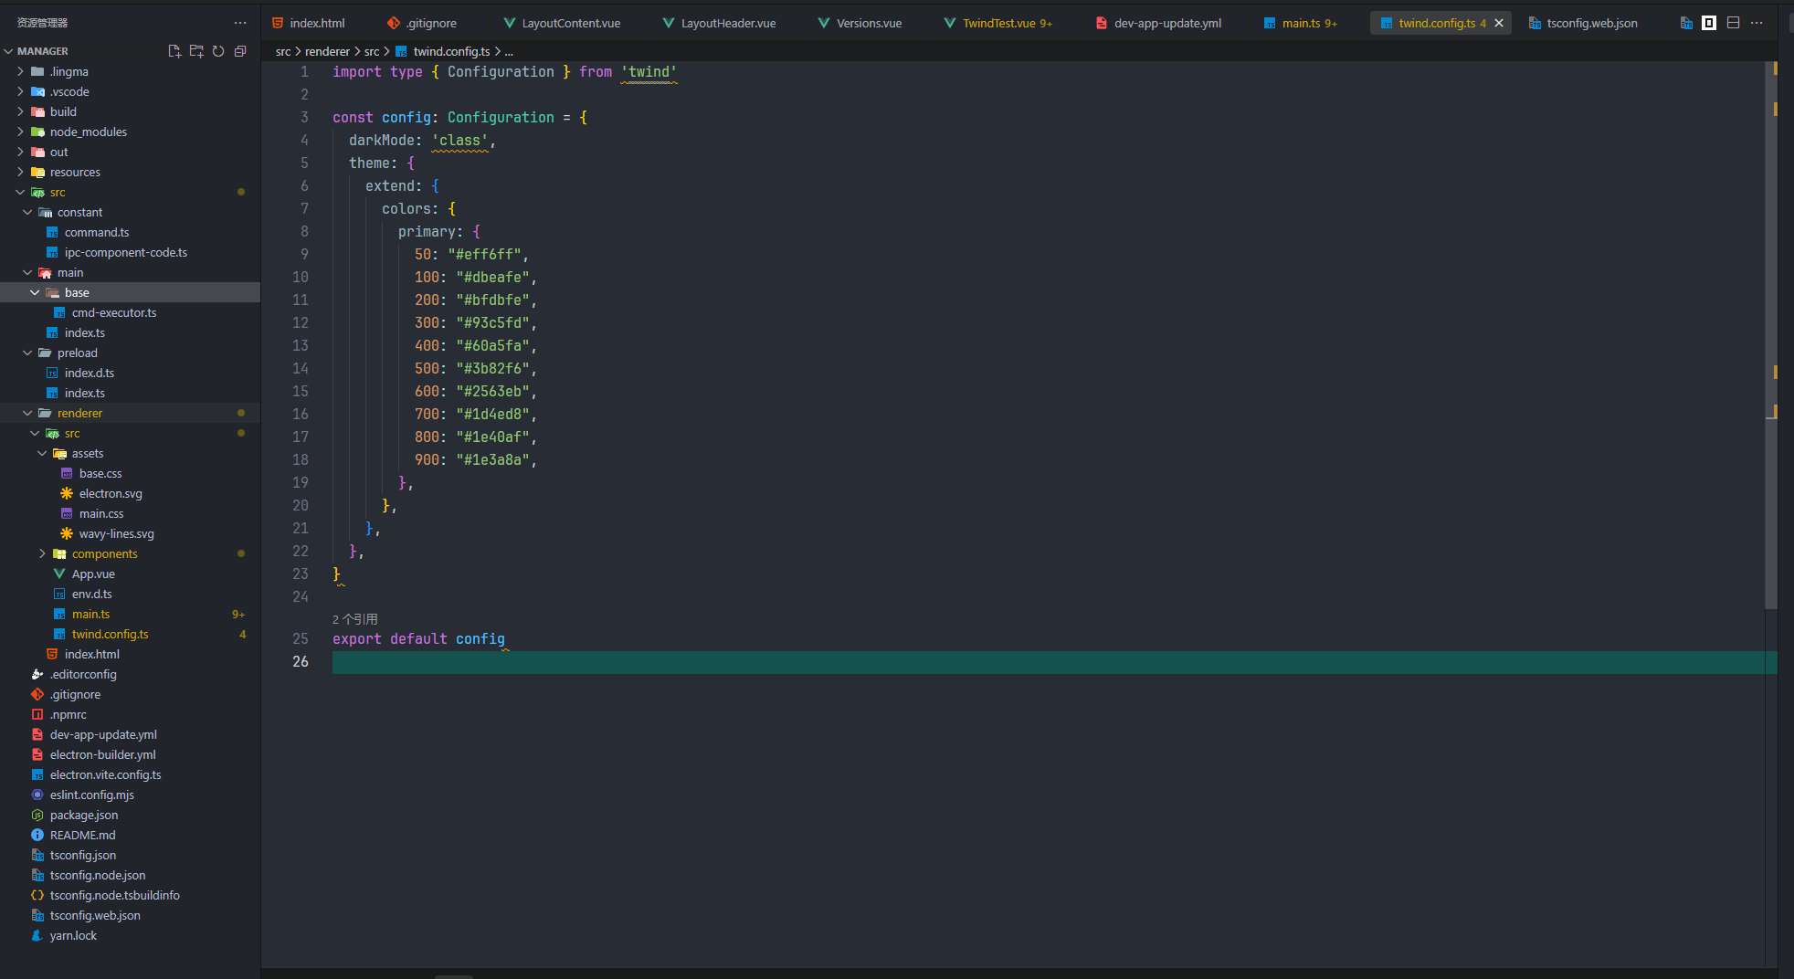Viewport: 1794px width, 979px height.
Task: Click line number 26 in gutter
Action: tap(301, 662)
